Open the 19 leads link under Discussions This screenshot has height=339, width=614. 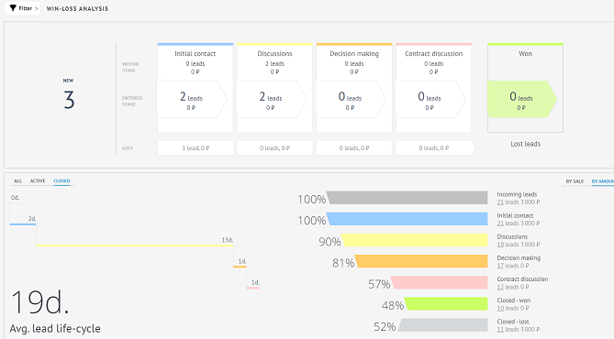tap(500, 245)
